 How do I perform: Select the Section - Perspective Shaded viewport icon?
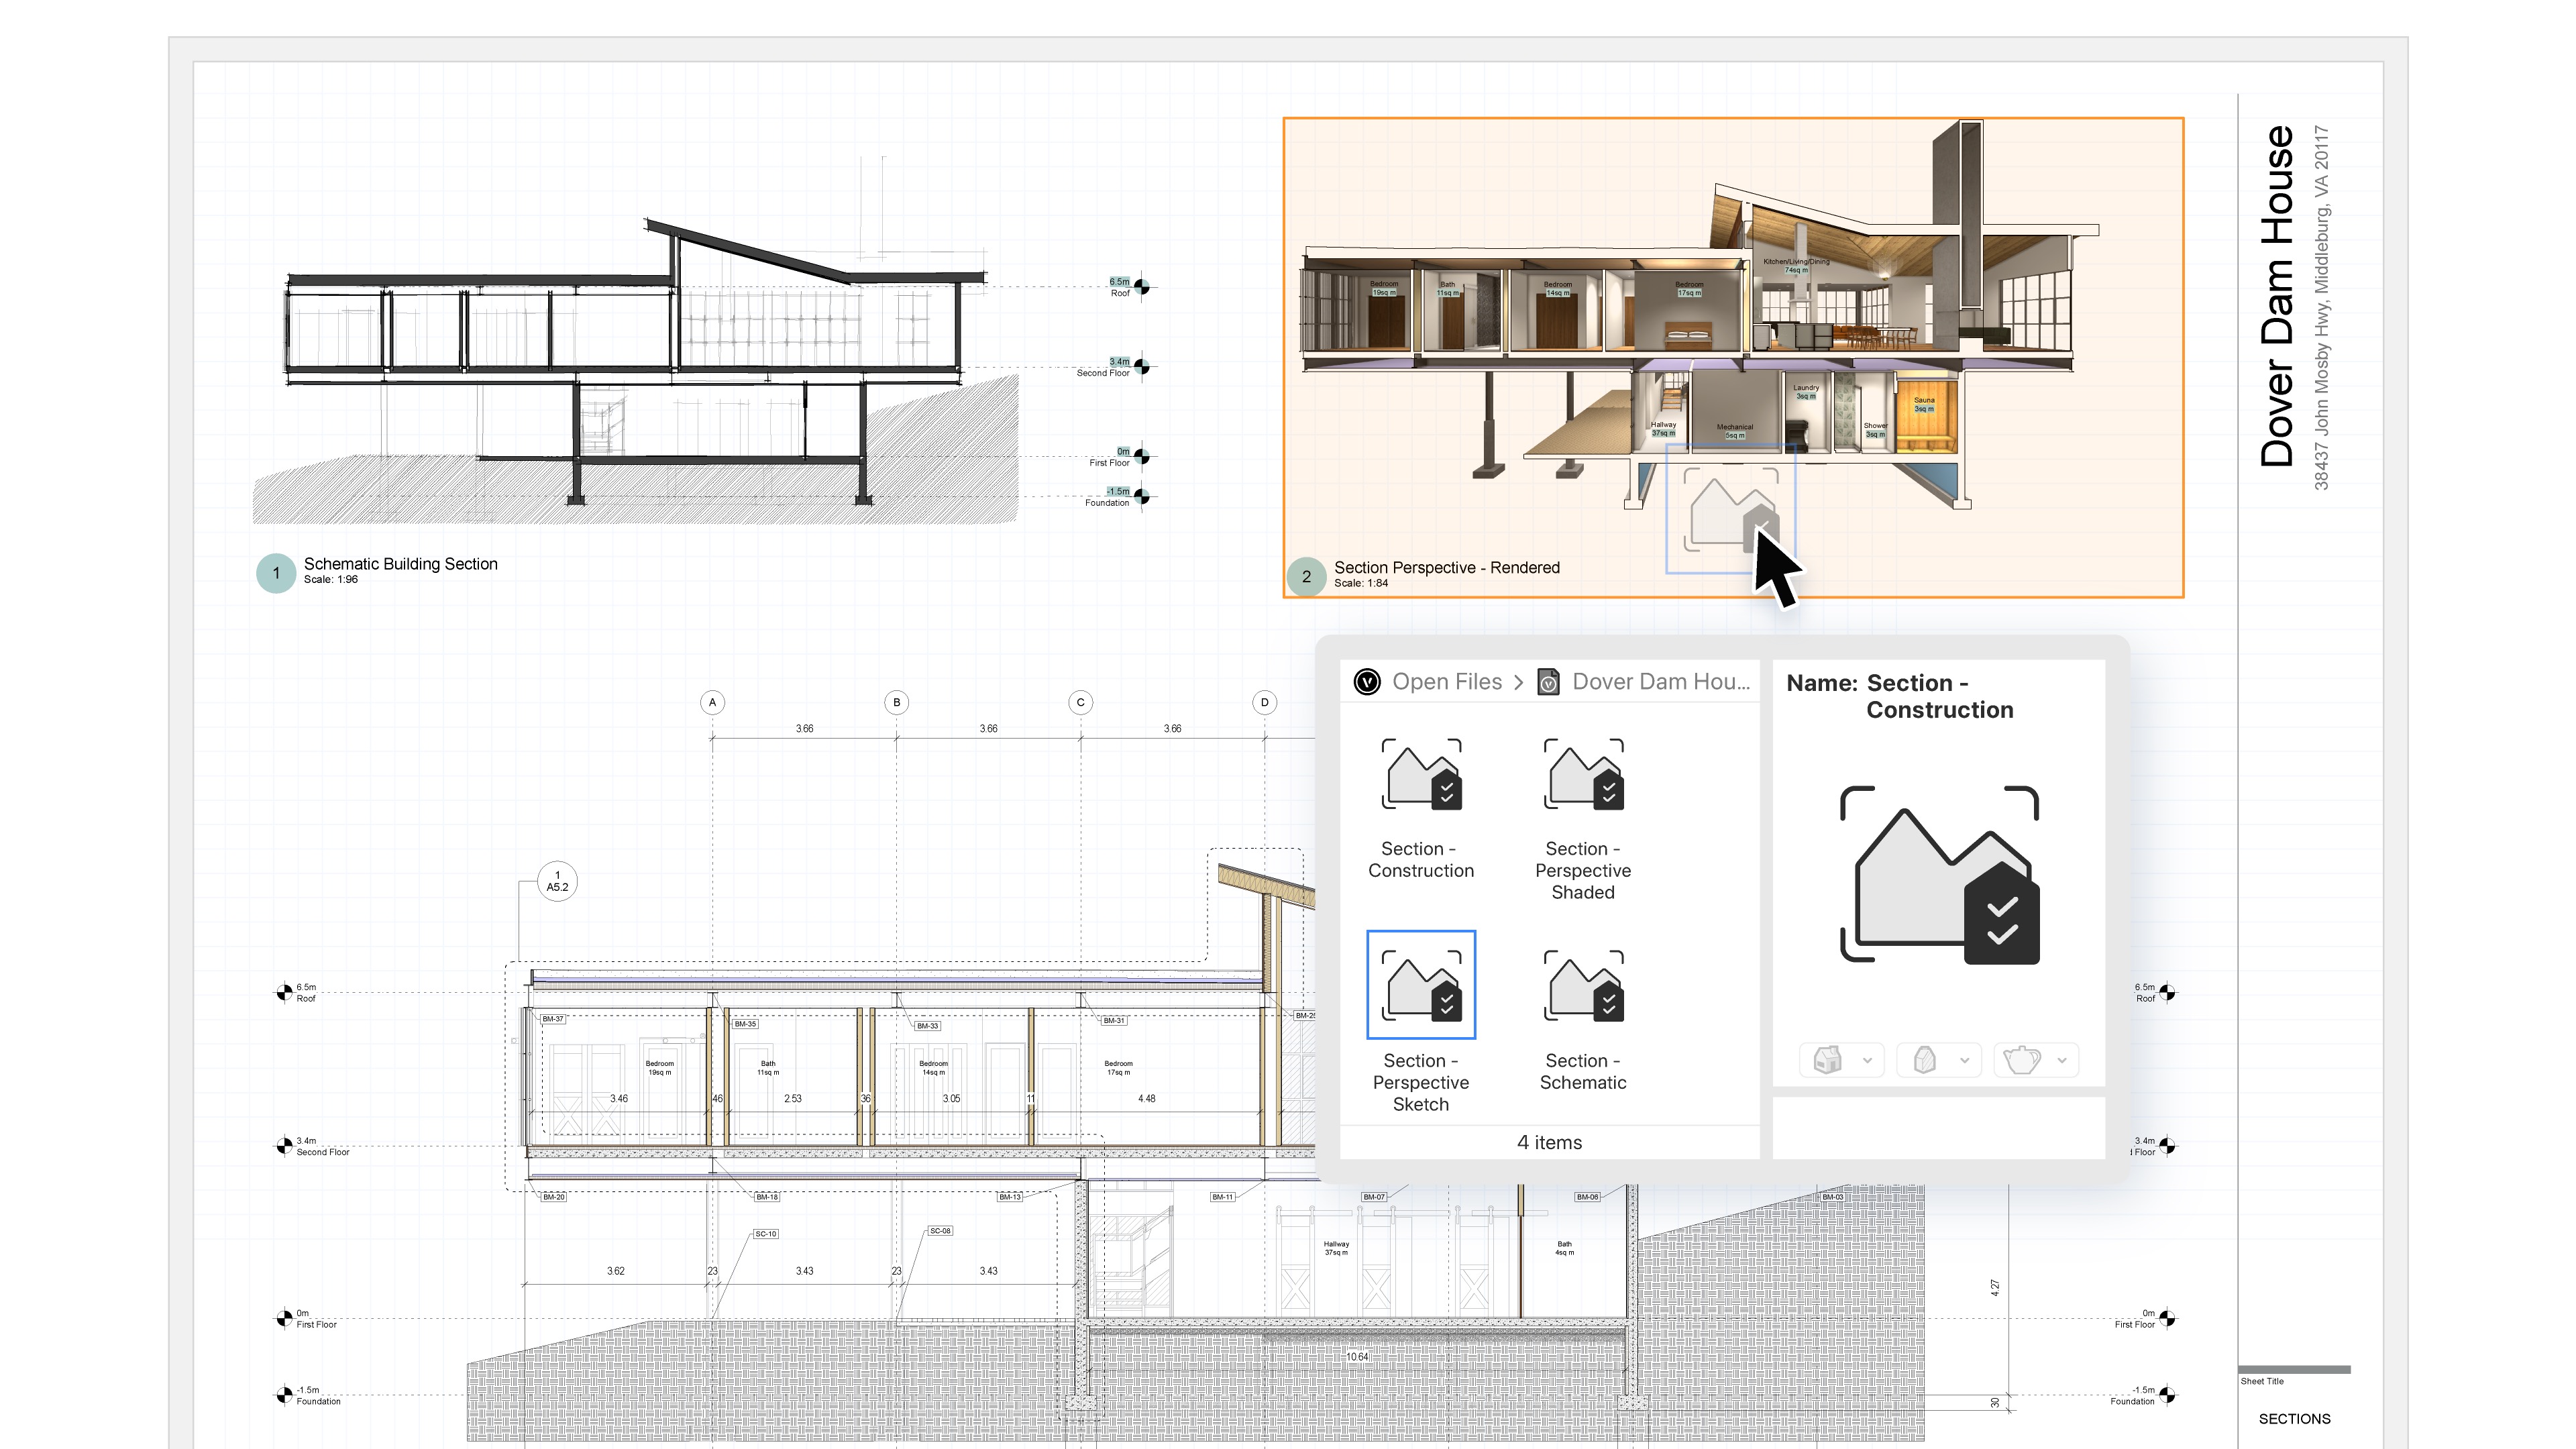(1583, 775)
